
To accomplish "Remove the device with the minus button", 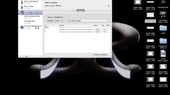I will coord(23,56).
